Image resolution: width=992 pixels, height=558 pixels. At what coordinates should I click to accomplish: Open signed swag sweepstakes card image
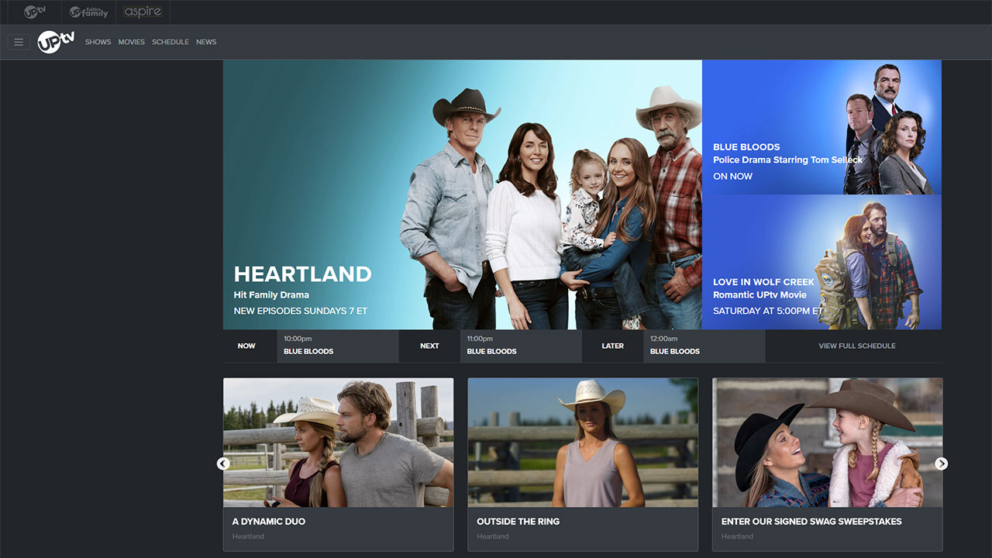click(828, 443)
